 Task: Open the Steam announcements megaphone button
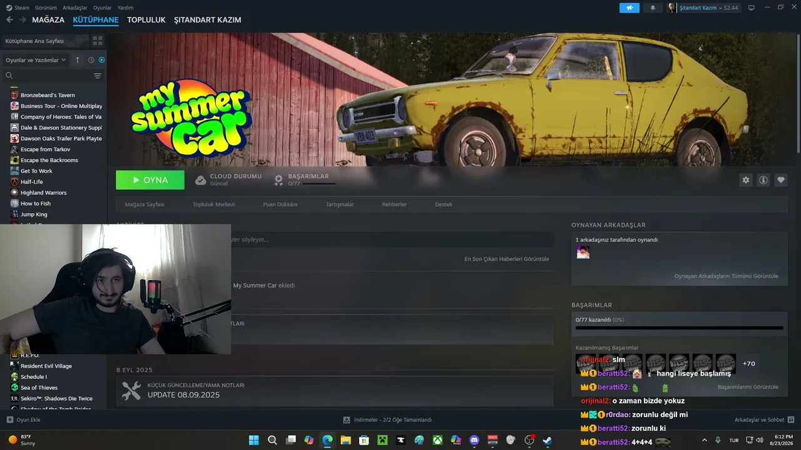(x=630, y=7)
